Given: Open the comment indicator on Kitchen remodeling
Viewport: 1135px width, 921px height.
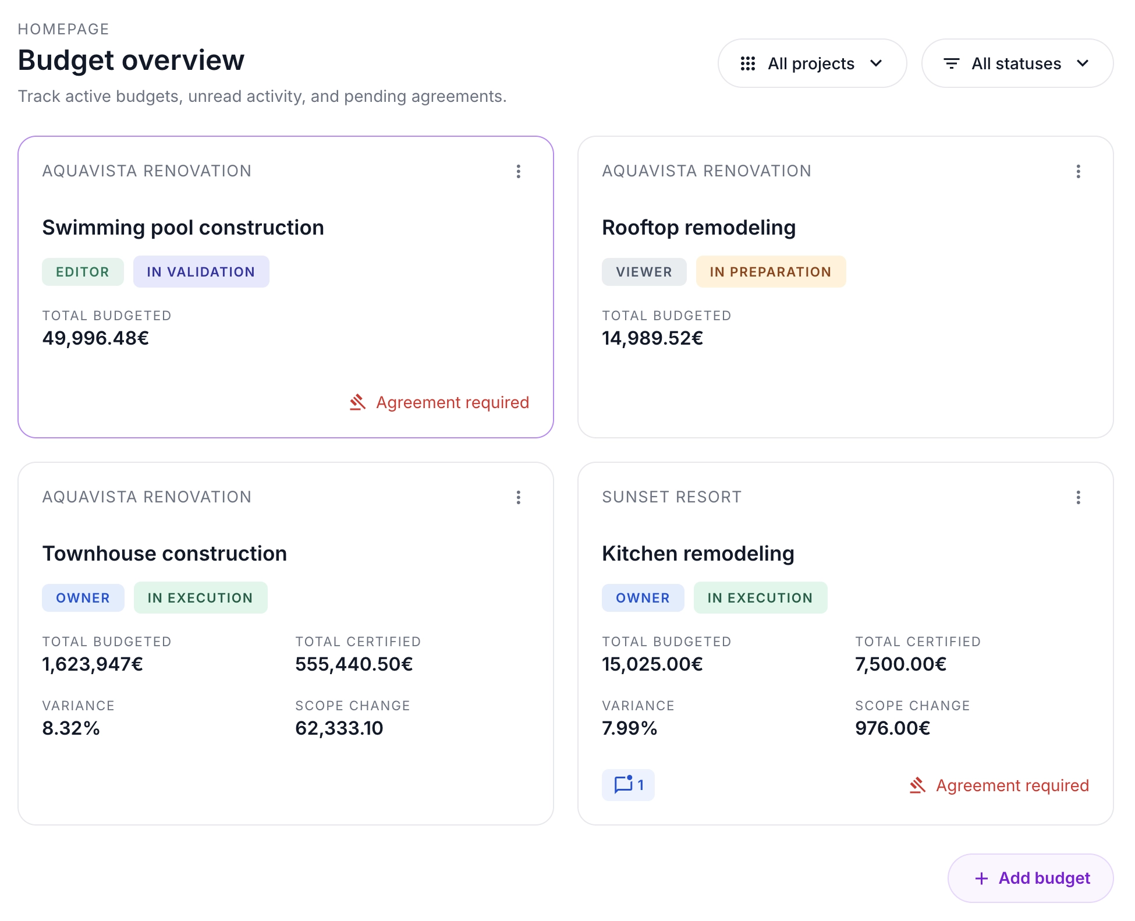Looking at the screenshot, I should click(x=628, y=785).
